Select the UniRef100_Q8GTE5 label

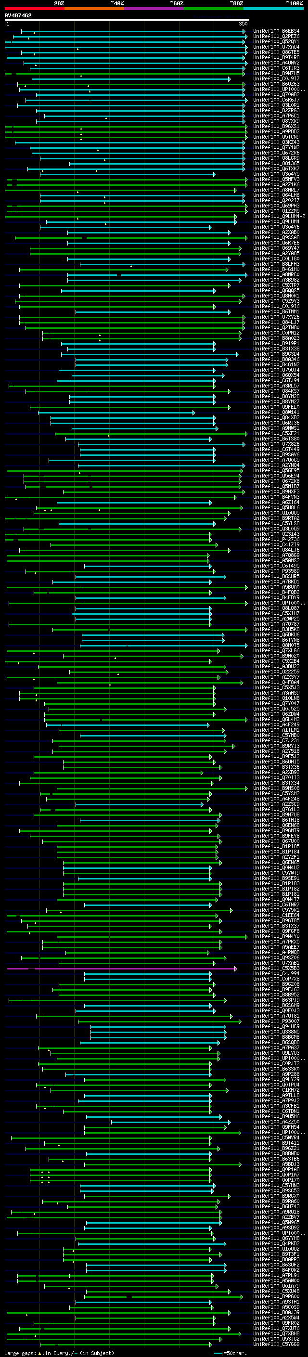pyautogui.click(x=276, y=52)
